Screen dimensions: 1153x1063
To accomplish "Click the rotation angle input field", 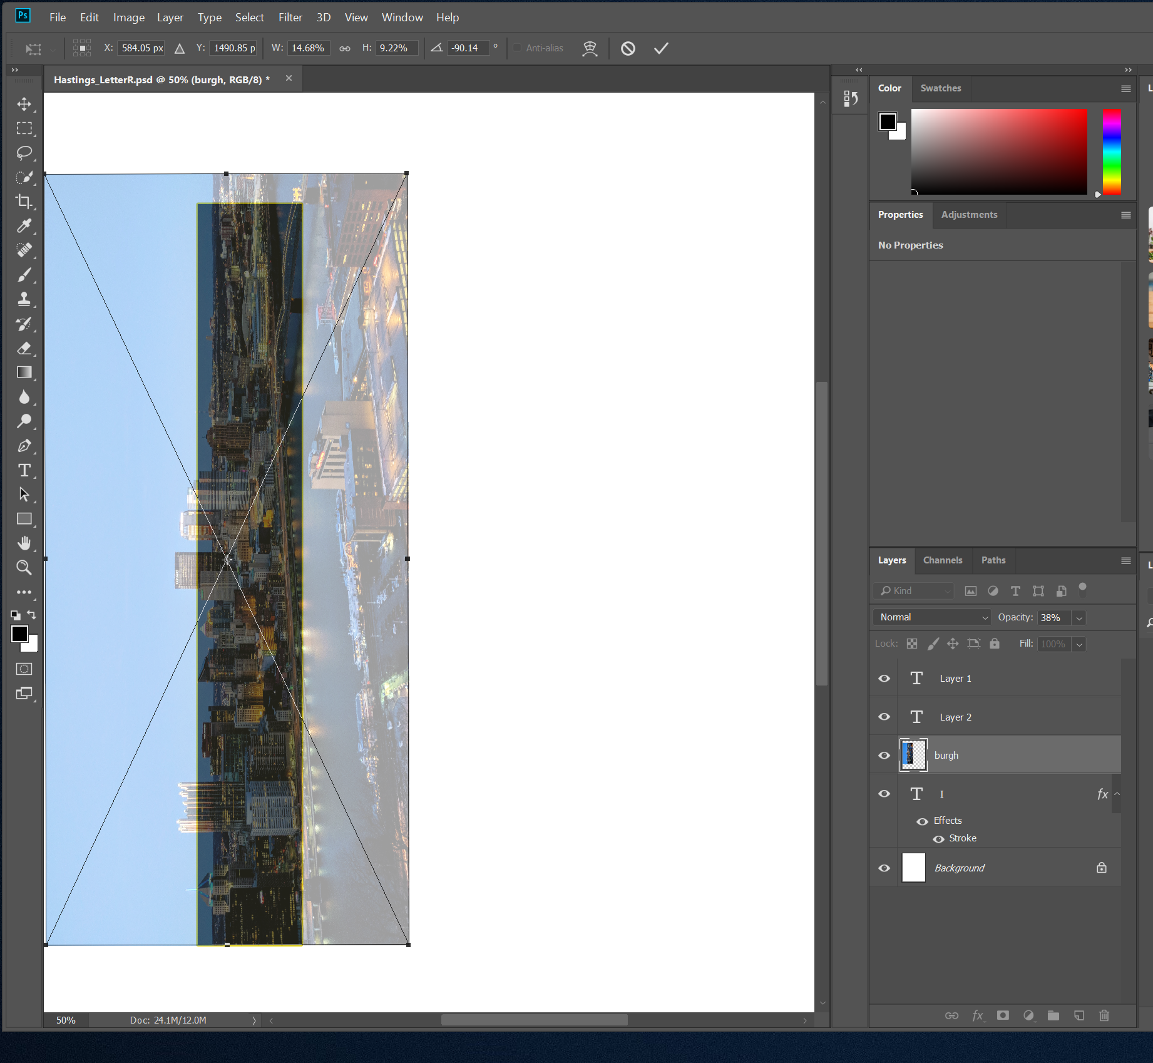I will pos(468,48).
